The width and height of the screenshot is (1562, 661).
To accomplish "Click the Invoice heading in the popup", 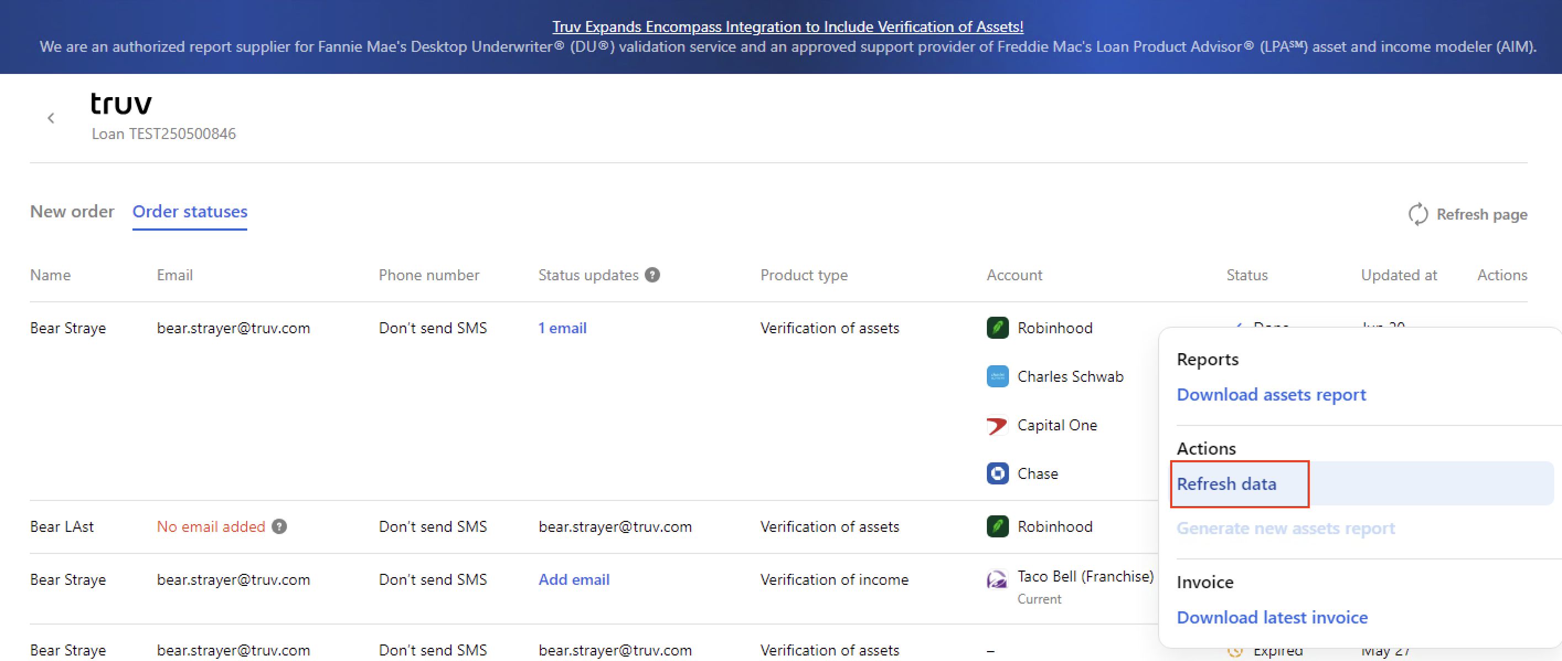I will click(x=1205, y=582).
